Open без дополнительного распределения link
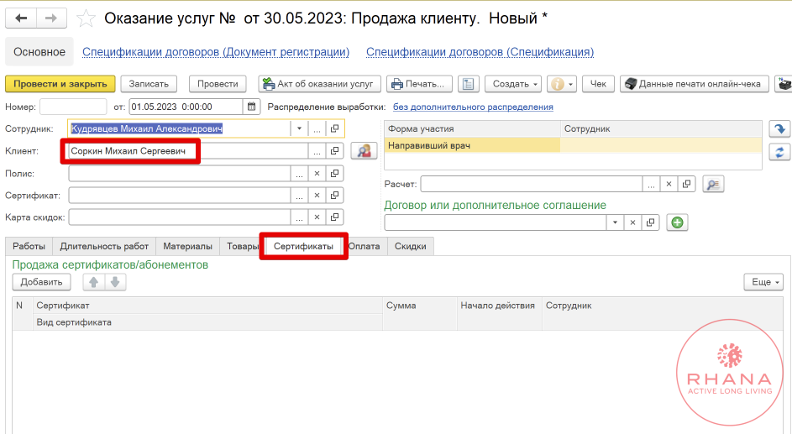792x434 pixels. (x=473, y=107)
